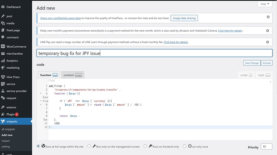Open Share non-confidential usage data link
The image size is (277, 155).
pos(60,18)
